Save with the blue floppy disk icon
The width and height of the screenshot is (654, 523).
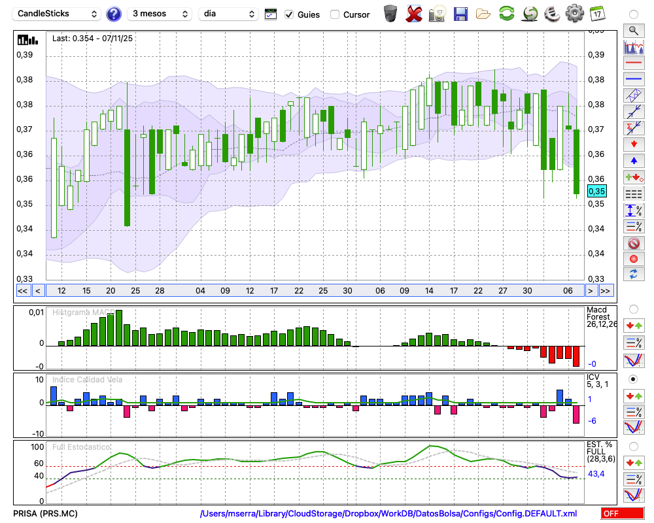[x=460, y=14]
